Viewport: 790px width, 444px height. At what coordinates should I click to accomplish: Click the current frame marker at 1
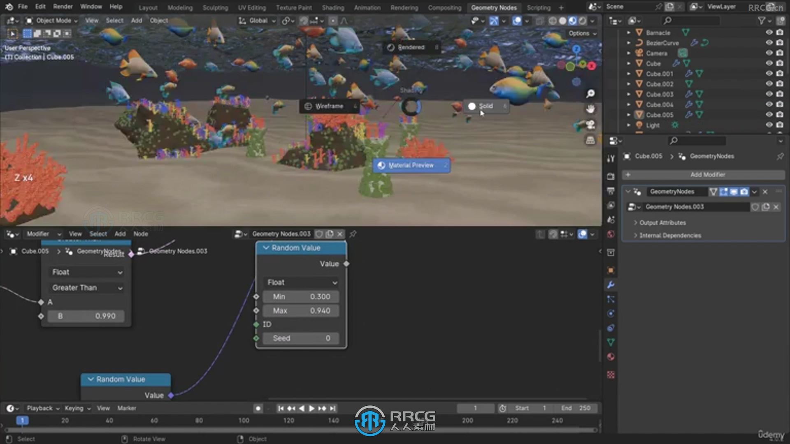(x=22, y=420)
